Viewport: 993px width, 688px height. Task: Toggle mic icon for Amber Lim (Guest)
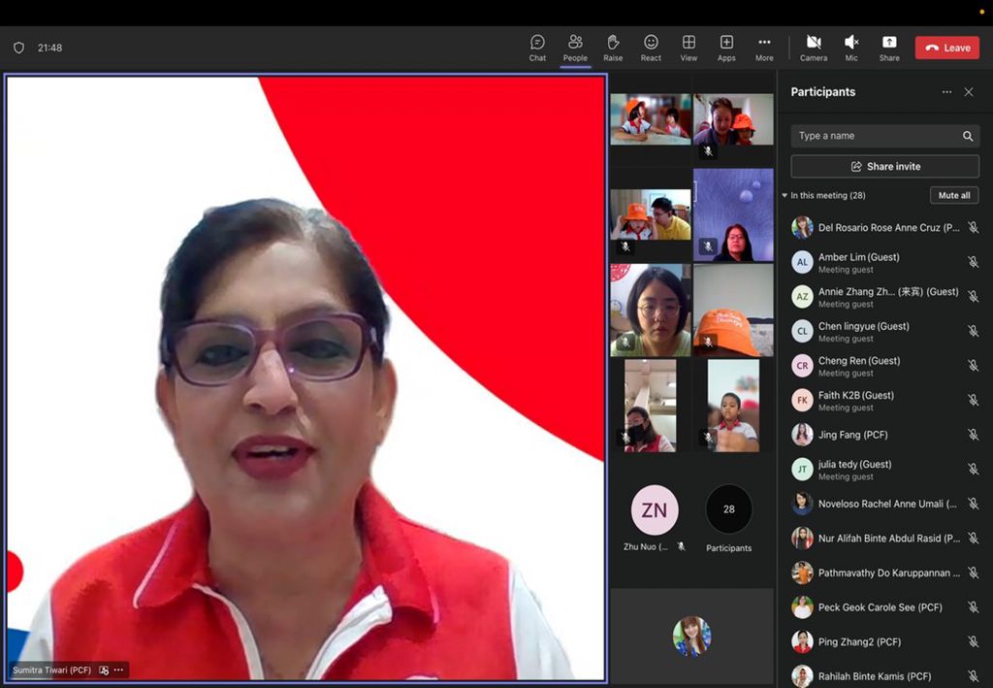974,262
